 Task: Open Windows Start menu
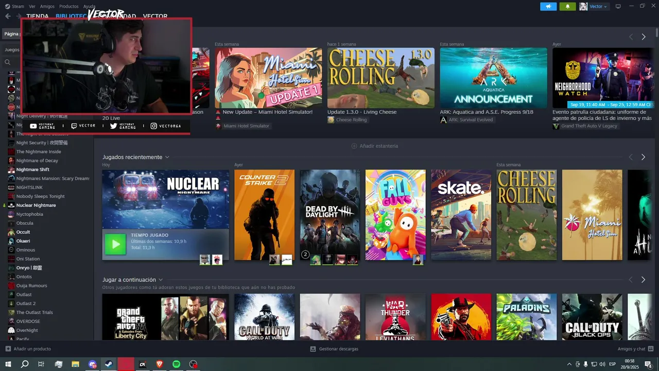point(8,364)
